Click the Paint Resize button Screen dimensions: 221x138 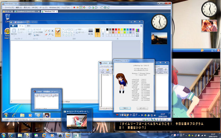(x=38, y=32)
